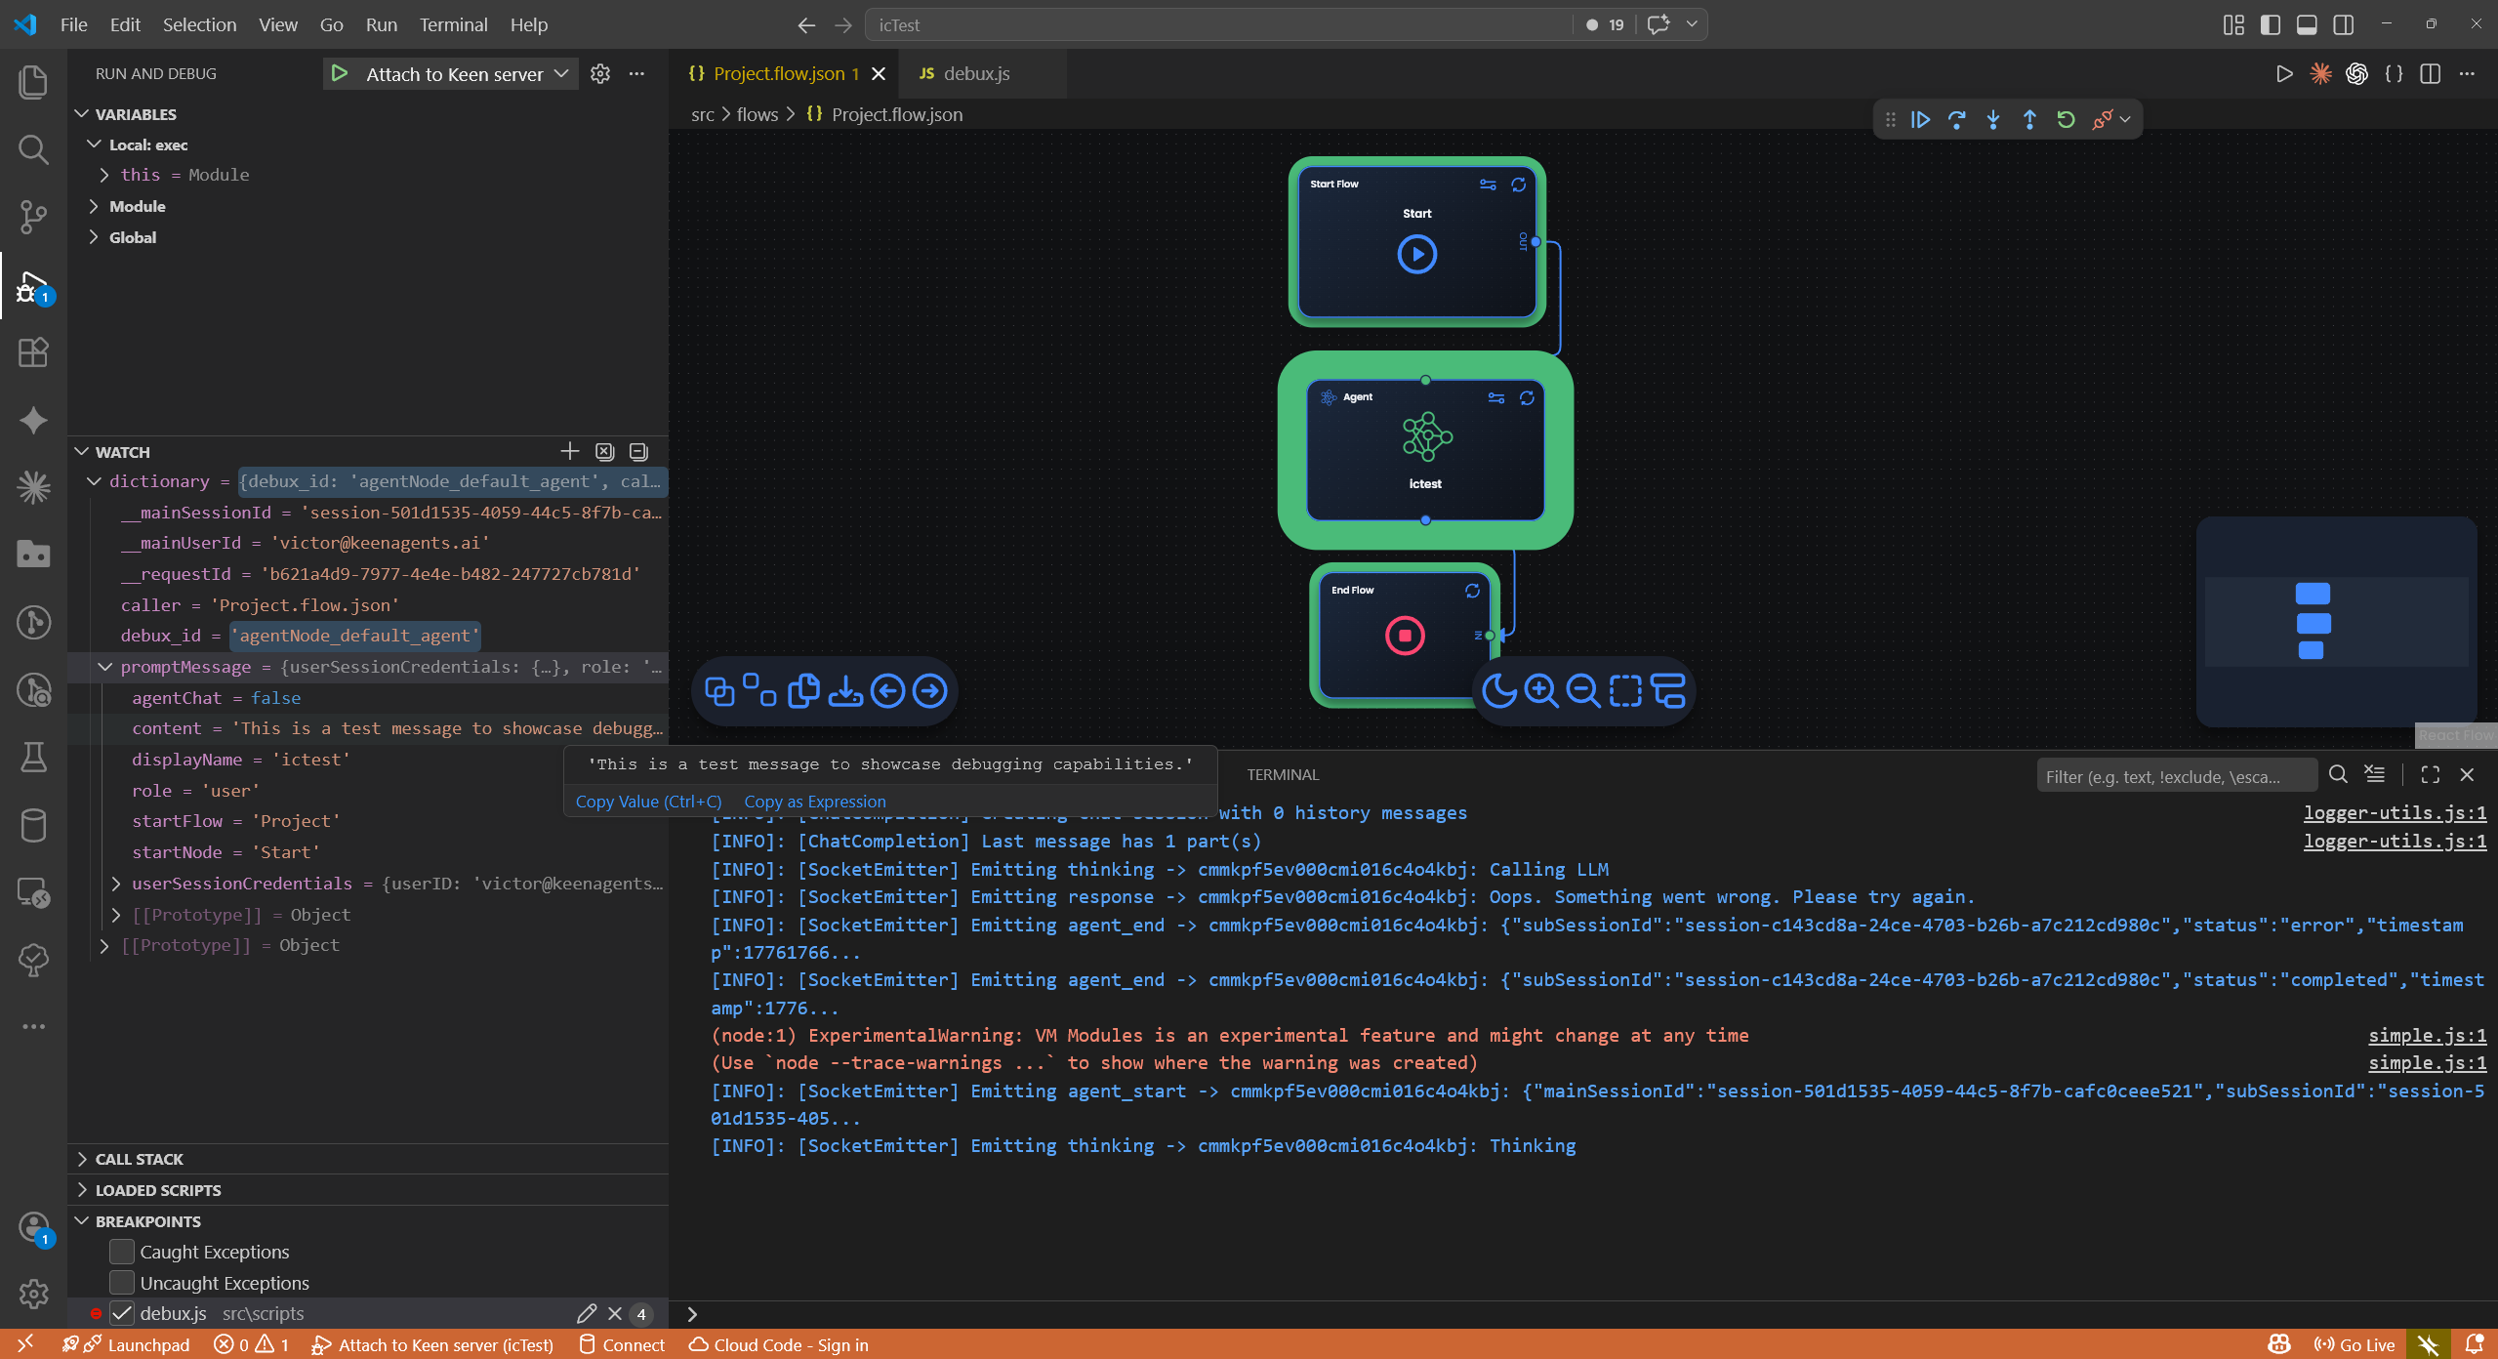Screen dimensions: 2498x1359
Task: Click Collapse All icon in WATCH header
Action: pyautogui.click(x=638, y=451)
